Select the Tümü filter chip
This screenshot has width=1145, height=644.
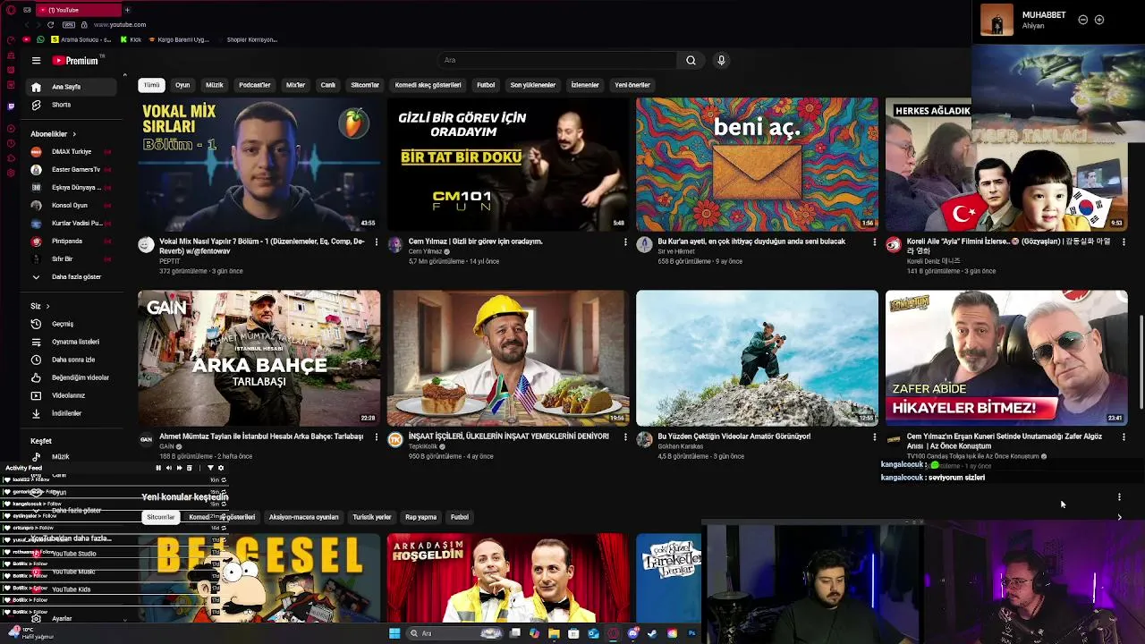click(x=152, y=85)
